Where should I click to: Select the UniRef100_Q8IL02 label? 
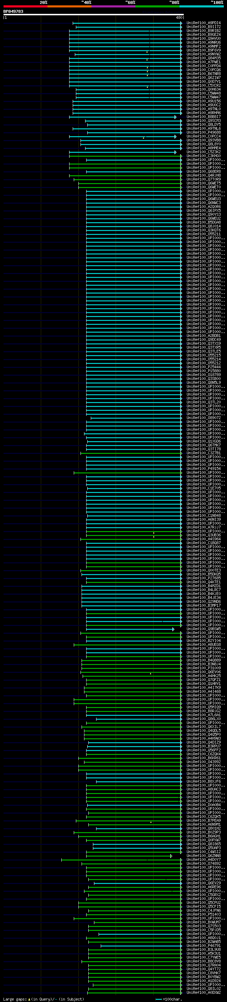point(204,989)
